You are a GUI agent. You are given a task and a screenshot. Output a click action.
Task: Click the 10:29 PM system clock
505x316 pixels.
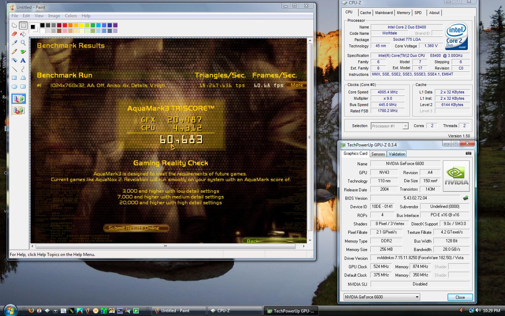(491, 310)
